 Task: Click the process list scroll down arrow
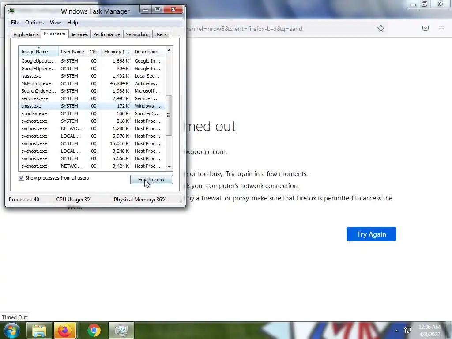[x=169, y=167]
